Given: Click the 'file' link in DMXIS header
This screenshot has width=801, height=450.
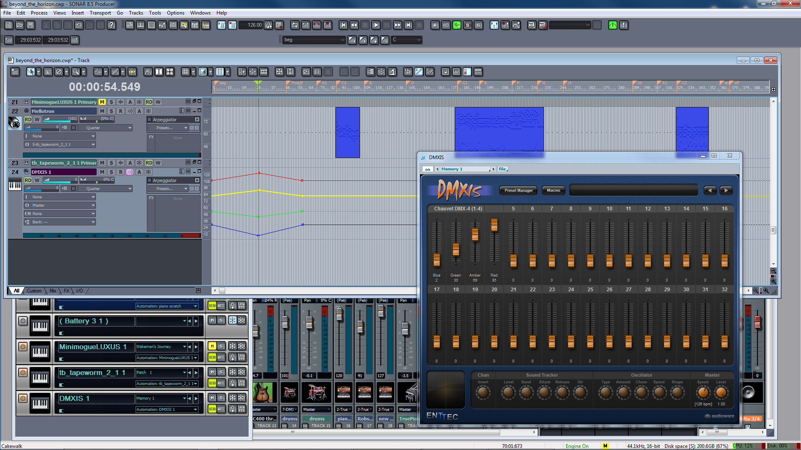Looking at the screenshot, I should pyautogui.click(x=502, y=169).
